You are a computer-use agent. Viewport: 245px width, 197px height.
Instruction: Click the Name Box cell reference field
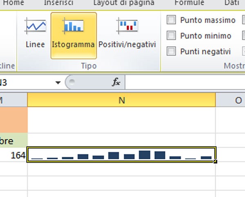point(24,82)
